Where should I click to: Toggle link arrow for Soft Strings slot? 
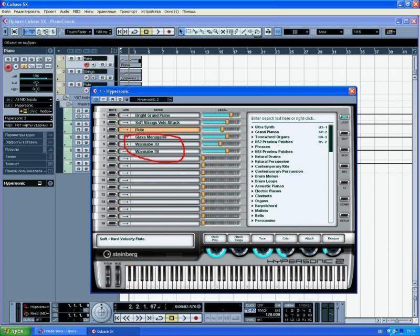125,122
